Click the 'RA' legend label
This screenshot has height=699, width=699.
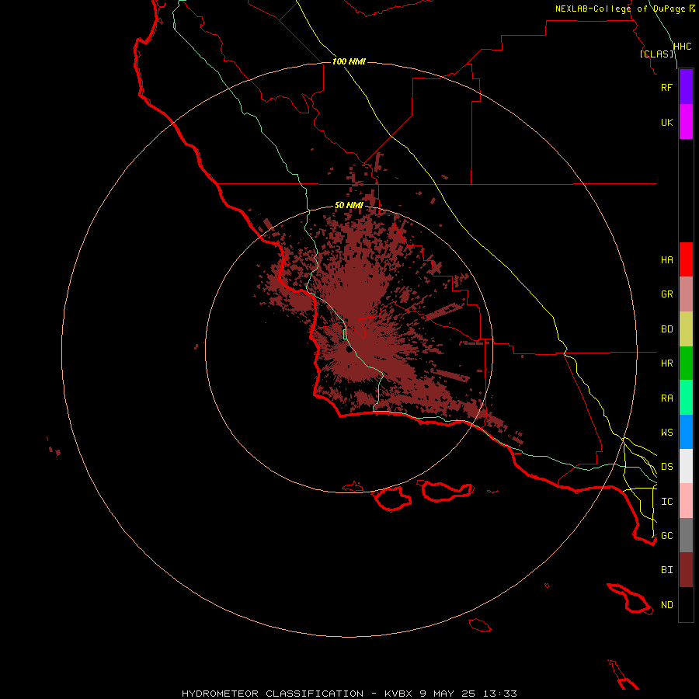point(666,398)
